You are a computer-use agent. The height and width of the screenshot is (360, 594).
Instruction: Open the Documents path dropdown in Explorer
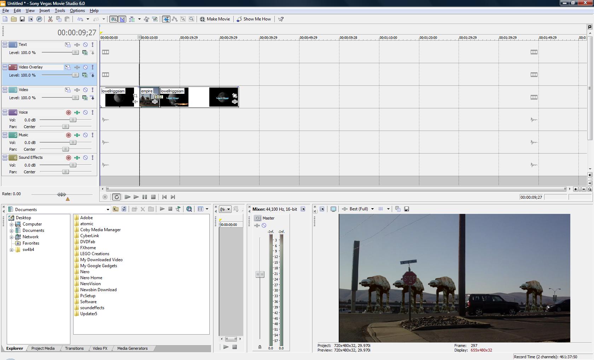point(108,210)
